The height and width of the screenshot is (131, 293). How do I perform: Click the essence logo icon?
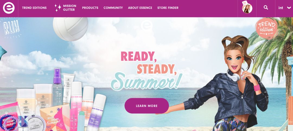(x=9, y=8)
